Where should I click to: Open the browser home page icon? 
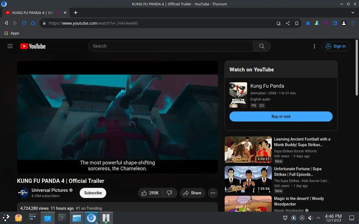pos(33,23)
